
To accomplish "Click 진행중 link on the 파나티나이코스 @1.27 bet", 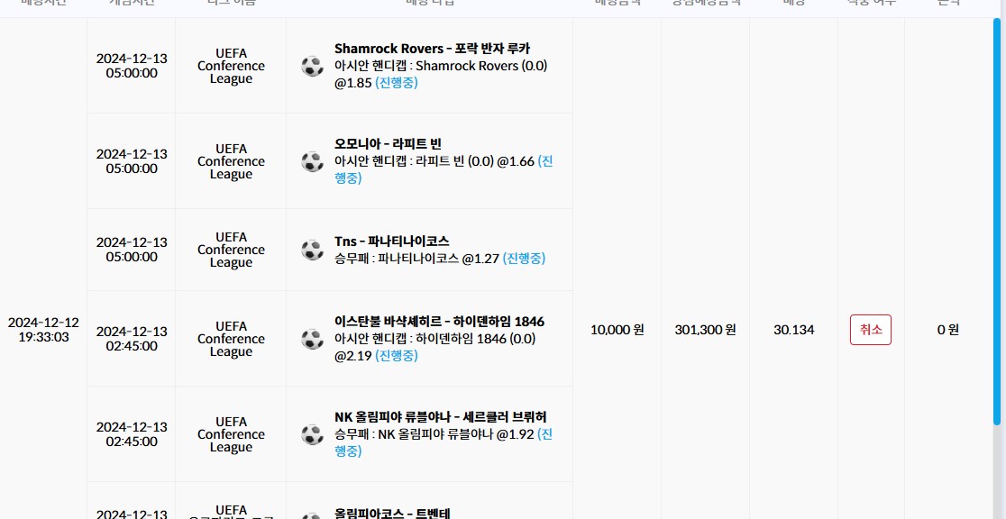I will (524, 259).
